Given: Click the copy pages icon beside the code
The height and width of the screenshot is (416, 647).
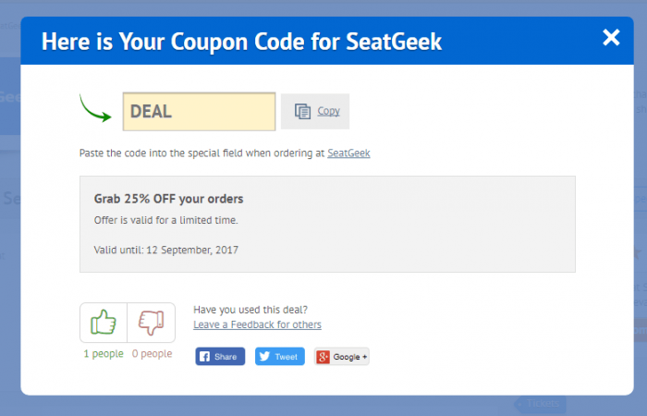Looking at the screenshot, I should pyautogui.click(x=302, y=112).
